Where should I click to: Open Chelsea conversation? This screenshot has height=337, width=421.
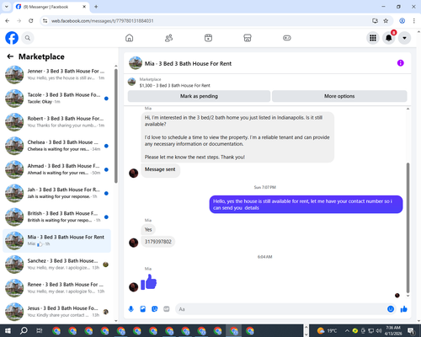coord(56,146)
